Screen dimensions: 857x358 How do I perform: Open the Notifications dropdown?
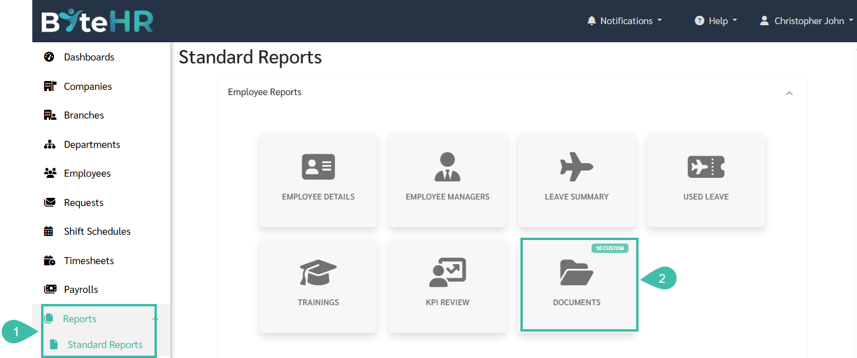(x=624, y=21)
